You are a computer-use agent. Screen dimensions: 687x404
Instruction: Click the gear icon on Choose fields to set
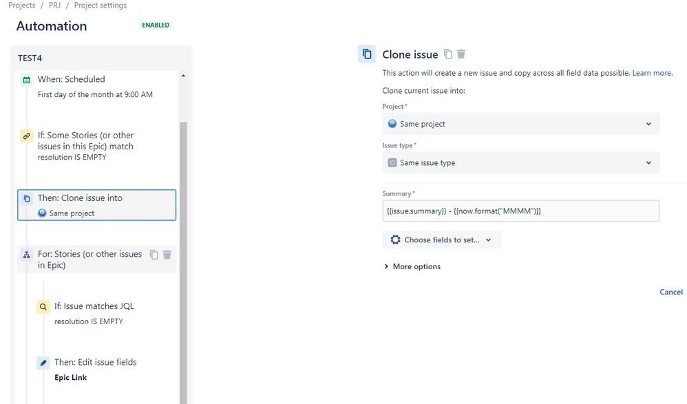394,239
